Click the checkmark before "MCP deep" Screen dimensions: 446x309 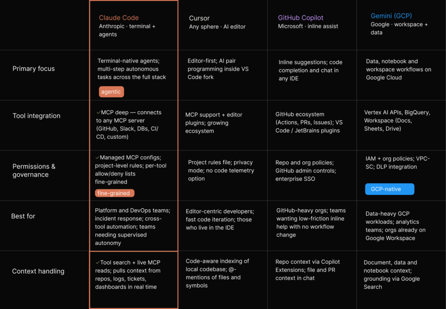(98, 112)
